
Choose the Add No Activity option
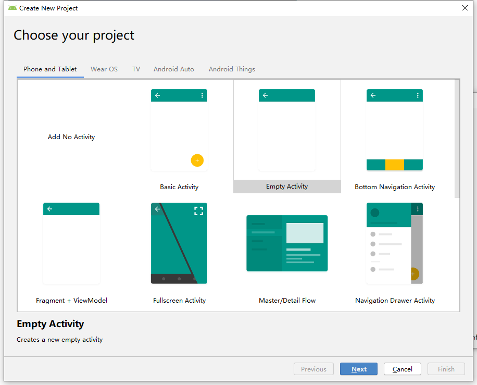(x=71, y=137)
